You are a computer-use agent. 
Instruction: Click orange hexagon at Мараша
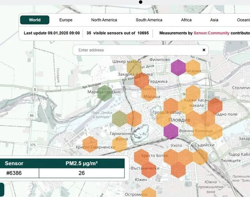tap(149, 93)
